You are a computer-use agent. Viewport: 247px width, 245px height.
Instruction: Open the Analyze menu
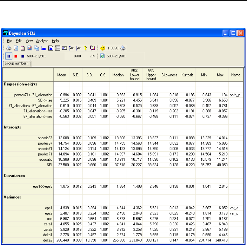tap(42, 41)
